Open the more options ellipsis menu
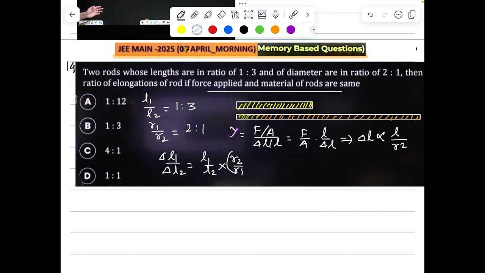The image size is (485, 273). tap(398, 15)
